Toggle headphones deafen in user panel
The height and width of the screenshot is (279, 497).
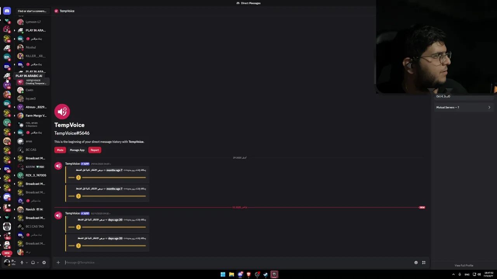[33, 262]
